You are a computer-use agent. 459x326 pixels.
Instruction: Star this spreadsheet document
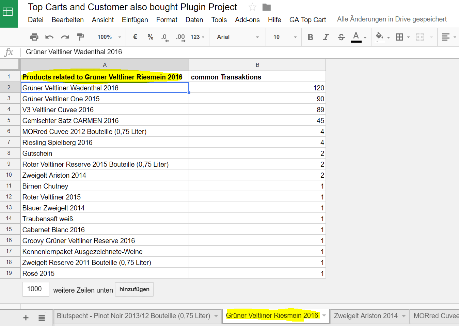(x=252, y=7)
